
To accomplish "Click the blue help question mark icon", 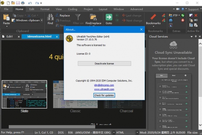I will [183, 9].
